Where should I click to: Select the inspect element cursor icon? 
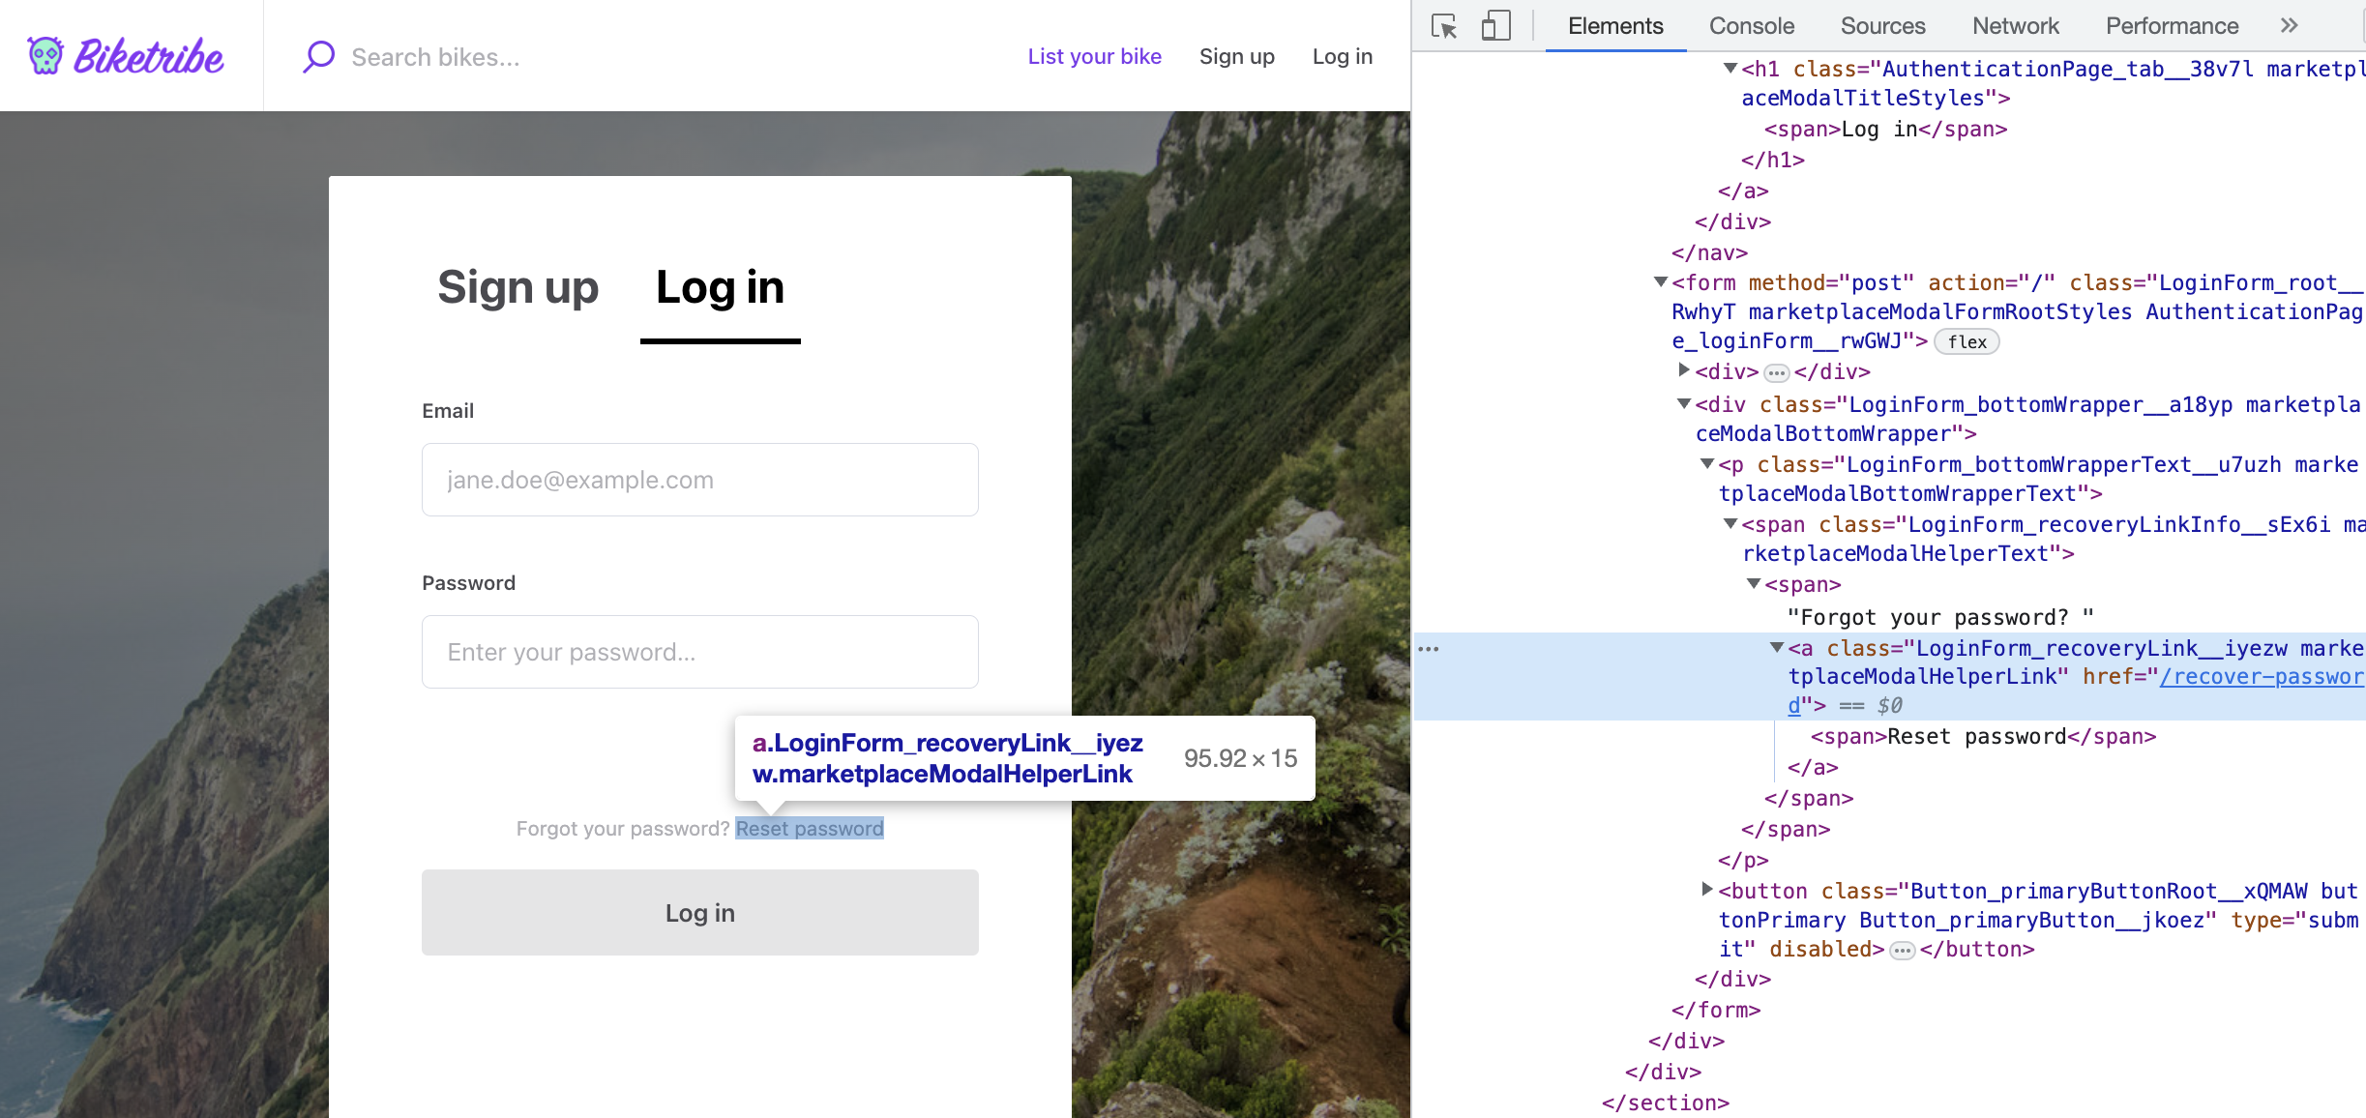click(1443, 26)
